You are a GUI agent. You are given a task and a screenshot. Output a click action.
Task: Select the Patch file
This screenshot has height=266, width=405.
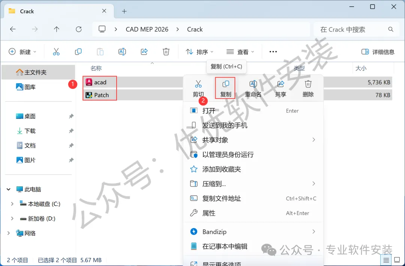coord(101,95)
